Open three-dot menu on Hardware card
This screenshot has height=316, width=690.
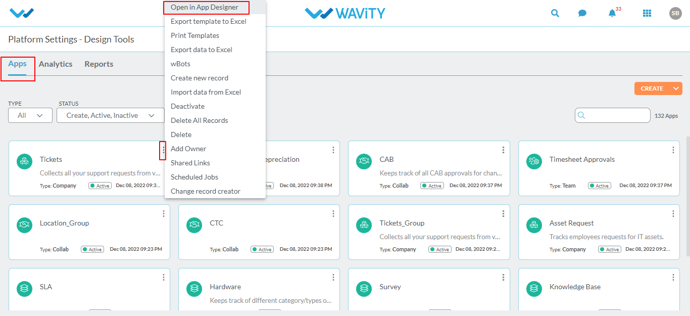pos(333,278)
